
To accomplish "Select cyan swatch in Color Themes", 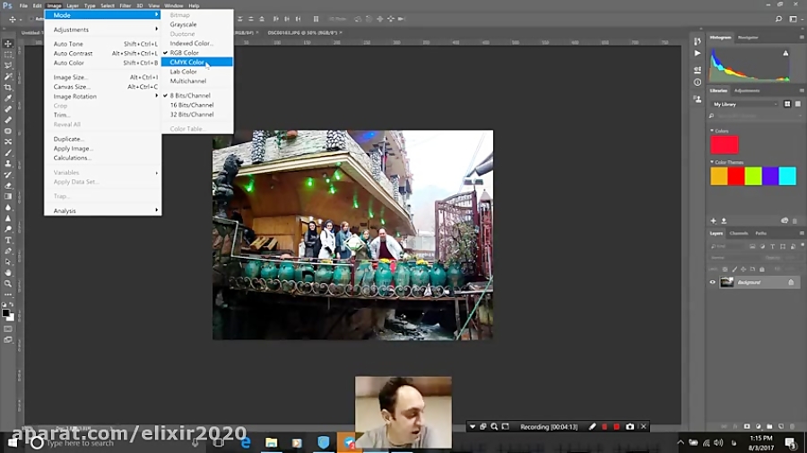I will [x=787, y=176].
